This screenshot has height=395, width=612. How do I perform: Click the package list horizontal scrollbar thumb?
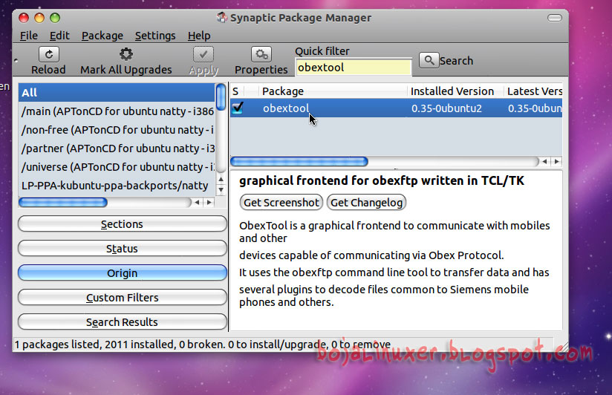click(299, 161)
